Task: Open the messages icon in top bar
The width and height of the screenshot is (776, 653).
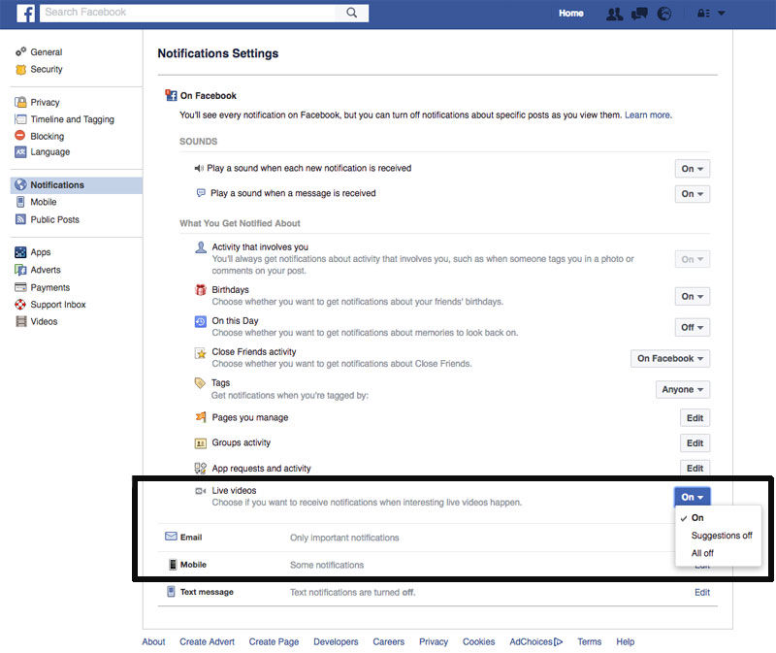Action: point(639,14)
